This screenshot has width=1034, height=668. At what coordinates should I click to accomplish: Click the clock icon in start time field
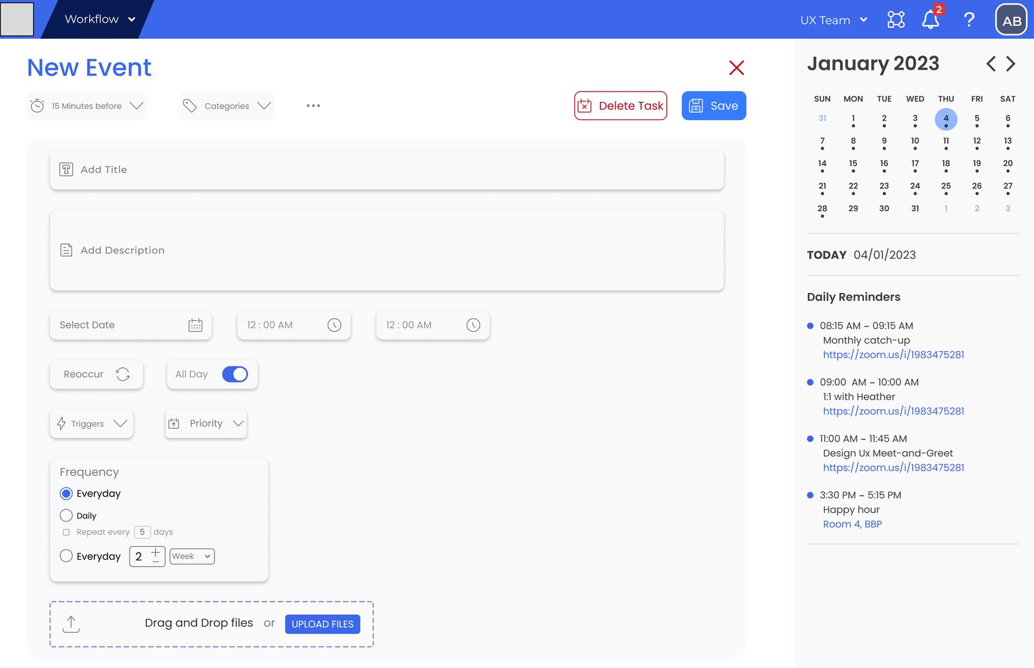coord(334,325)
